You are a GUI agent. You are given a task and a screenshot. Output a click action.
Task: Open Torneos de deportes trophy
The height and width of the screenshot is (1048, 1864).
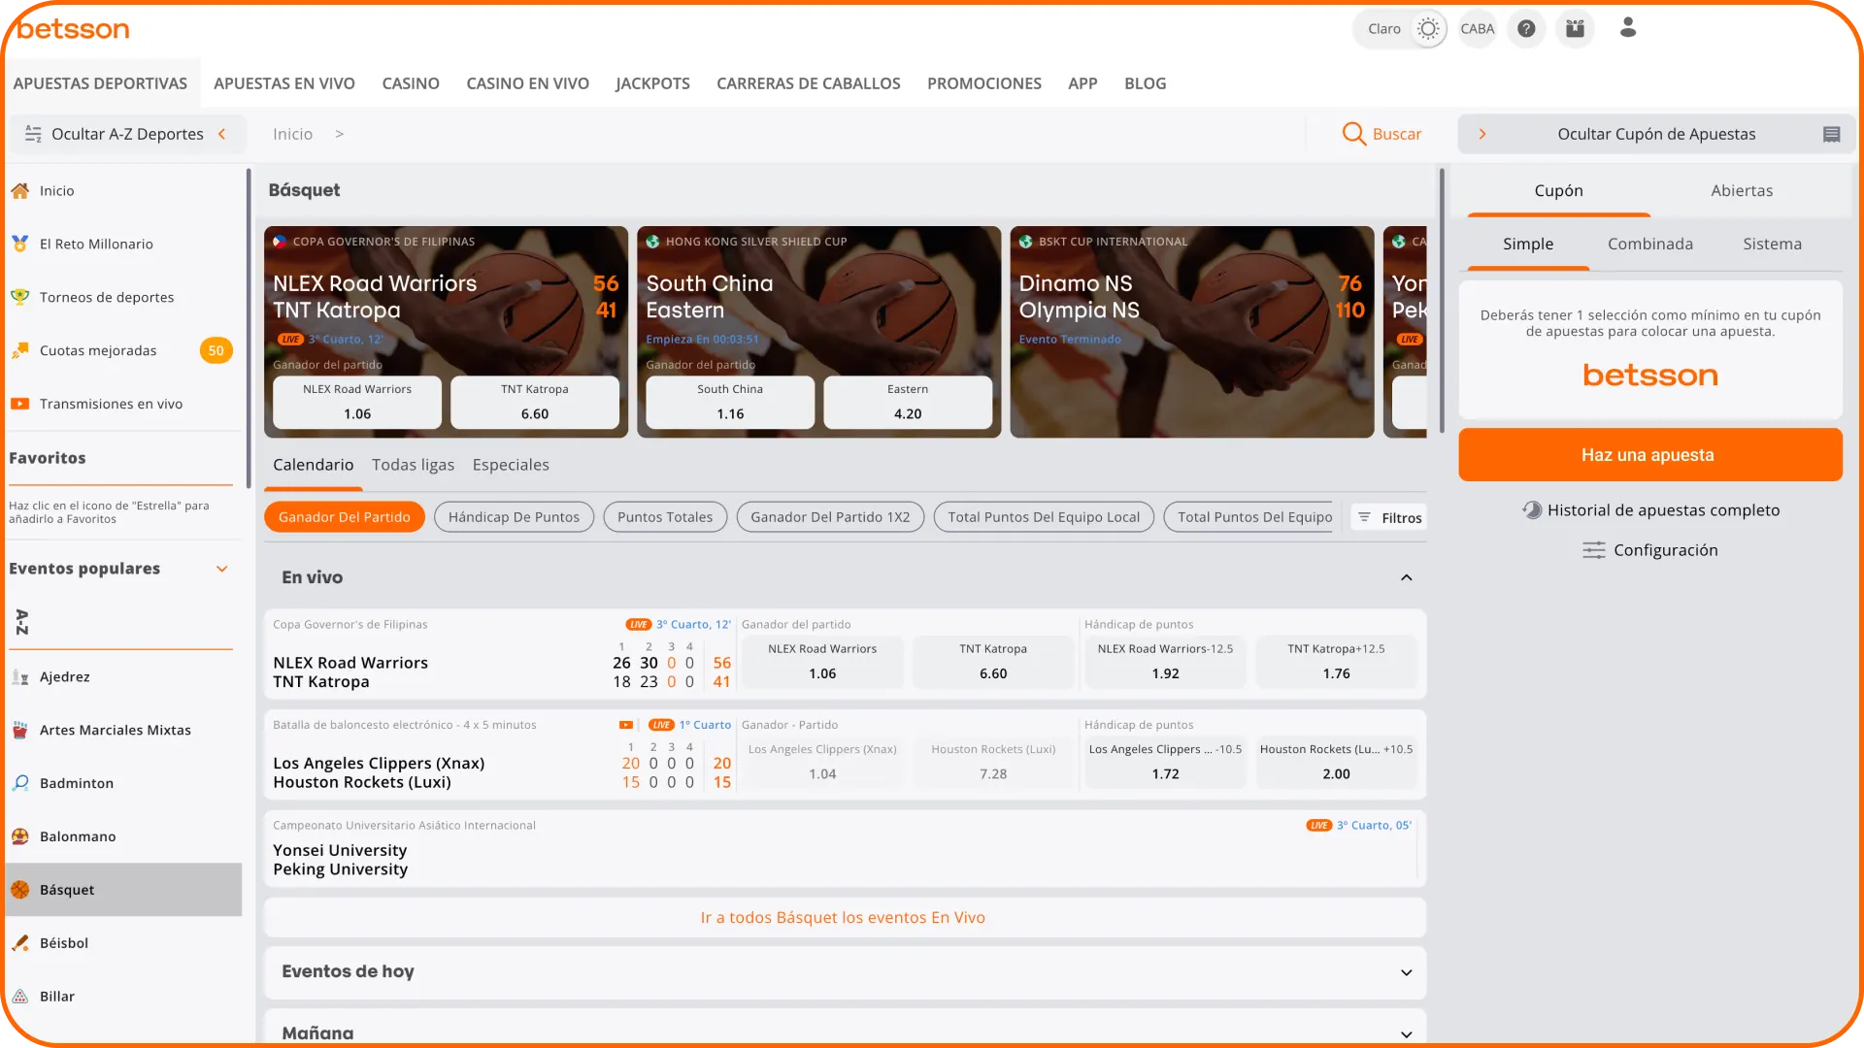click(x=123, y=297)
